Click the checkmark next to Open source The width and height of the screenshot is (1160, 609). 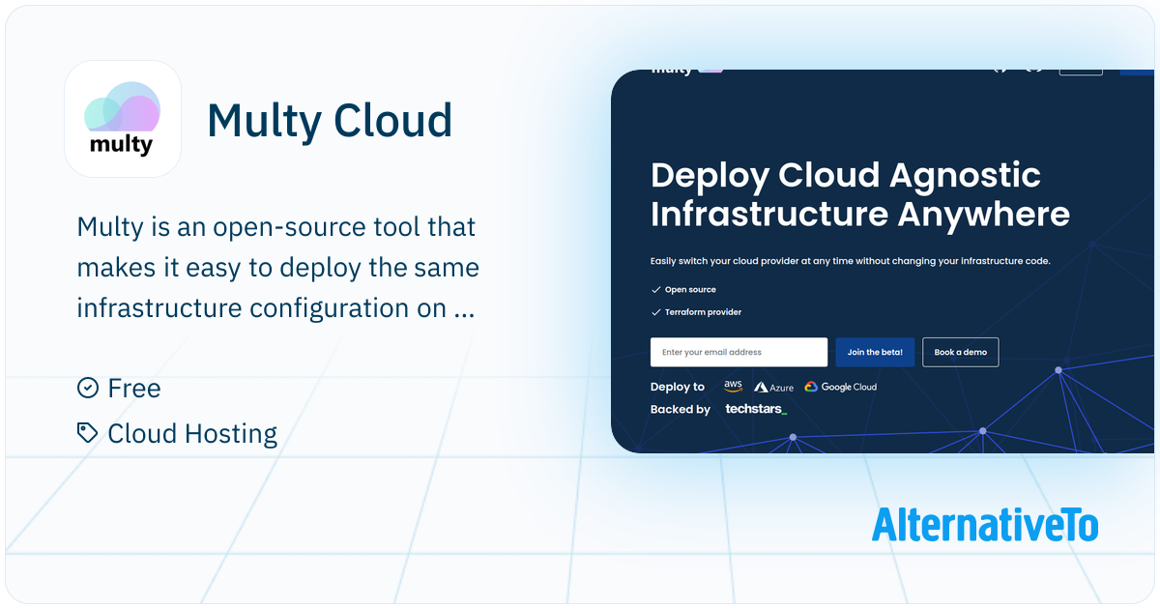[656, 289]
